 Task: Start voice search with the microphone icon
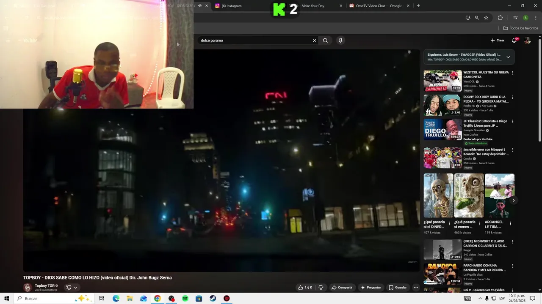coord(340,41)
